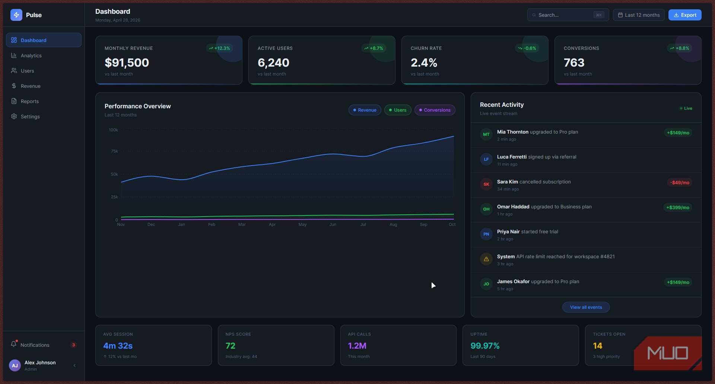Collapse sidebar using chevron beside Alex Johnson
Screen dimensions: 715x384
point(74,365)
